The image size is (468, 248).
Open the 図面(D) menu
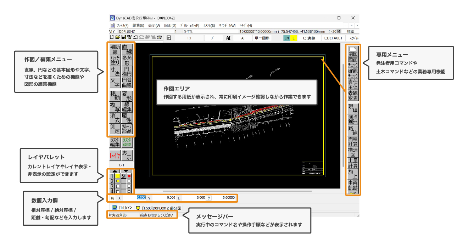(x=170, y=26)
